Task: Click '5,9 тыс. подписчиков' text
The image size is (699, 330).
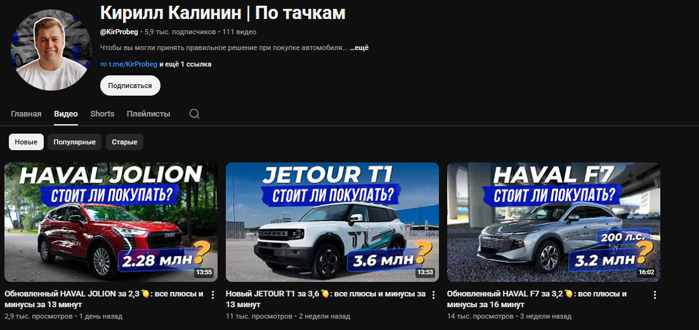Action: tap(180, 32)
